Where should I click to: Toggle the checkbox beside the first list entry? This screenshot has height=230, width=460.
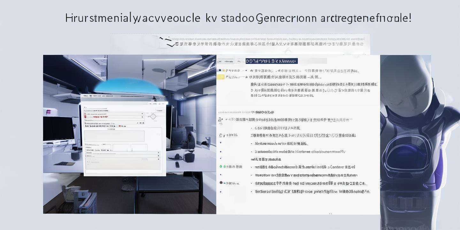pos(219,70)
